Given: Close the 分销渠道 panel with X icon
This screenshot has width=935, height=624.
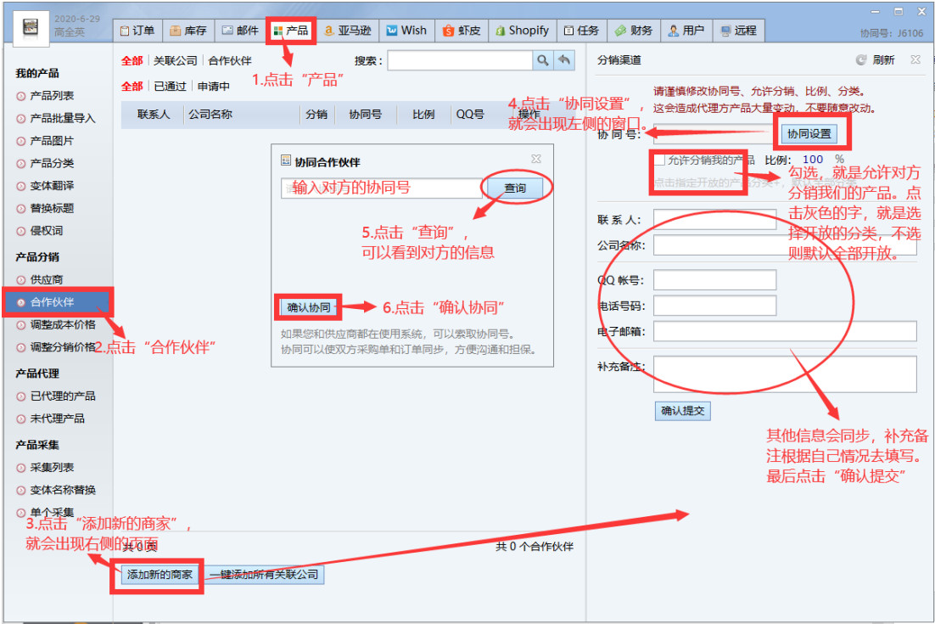Looking at the screenshot, I should click(x=915, y=60).
